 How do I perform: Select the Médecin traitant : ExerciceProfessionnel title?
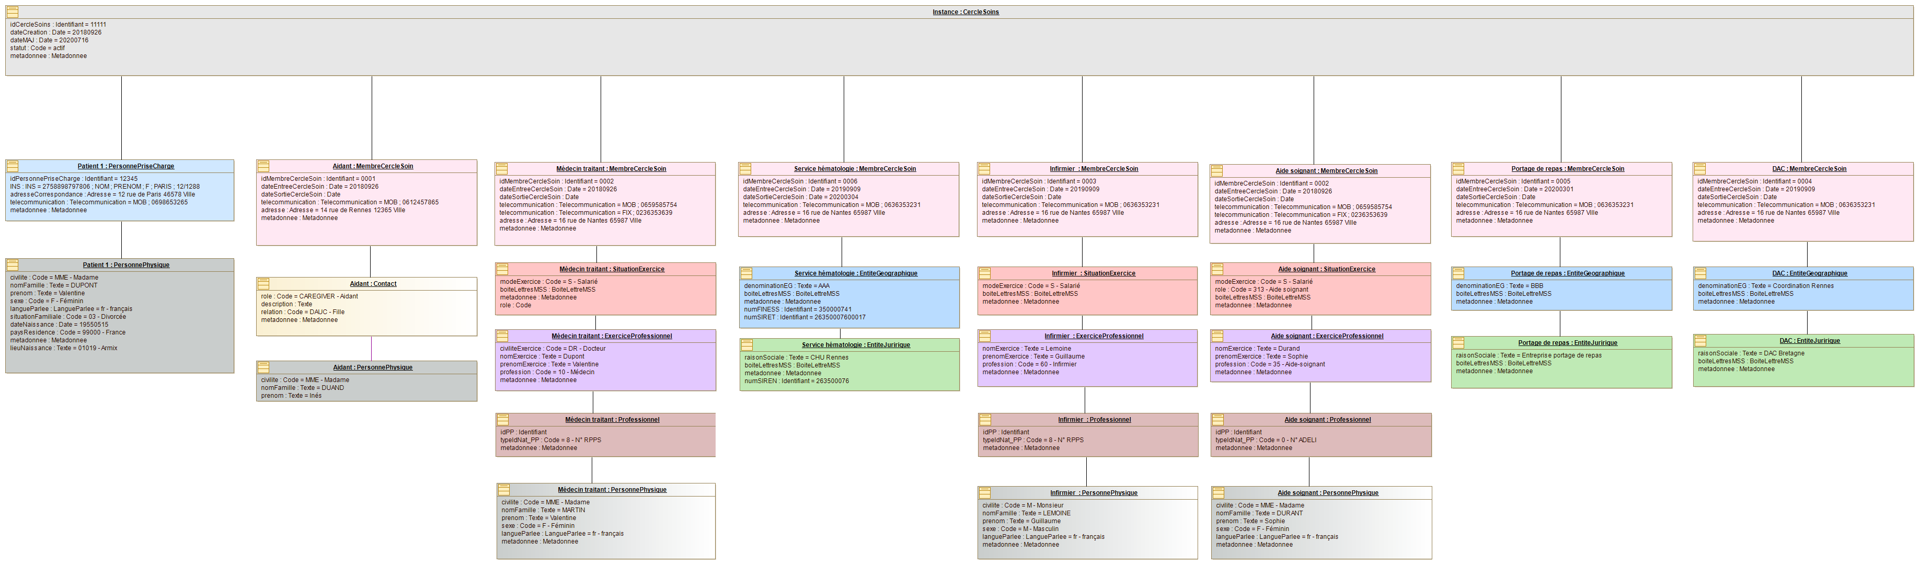(611, 336)
